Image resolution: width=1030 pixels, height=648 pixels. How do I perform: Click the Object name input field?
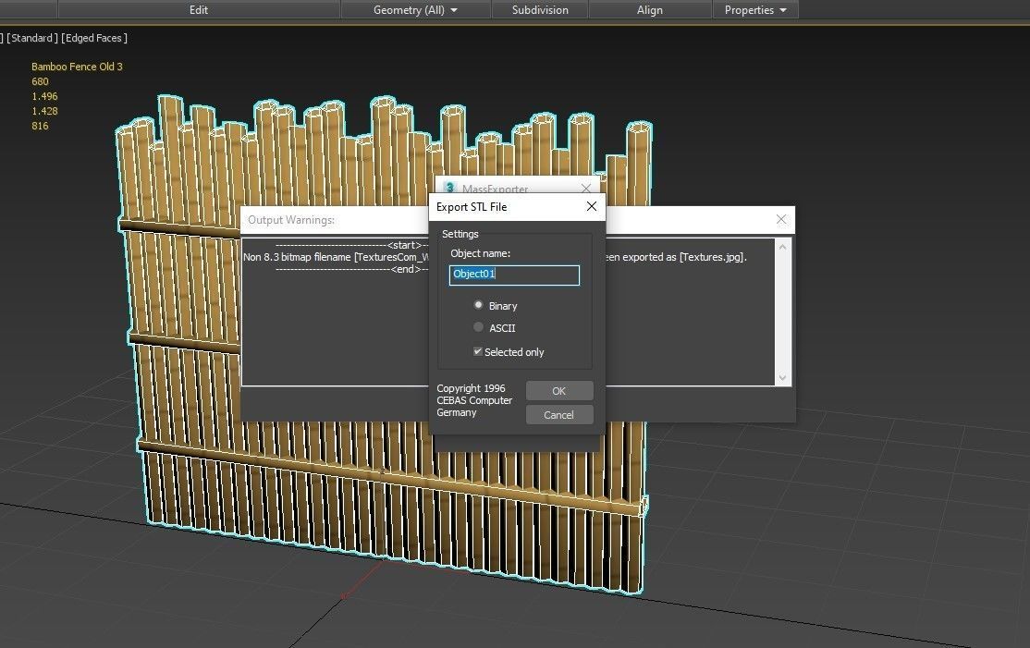[514, 275]
